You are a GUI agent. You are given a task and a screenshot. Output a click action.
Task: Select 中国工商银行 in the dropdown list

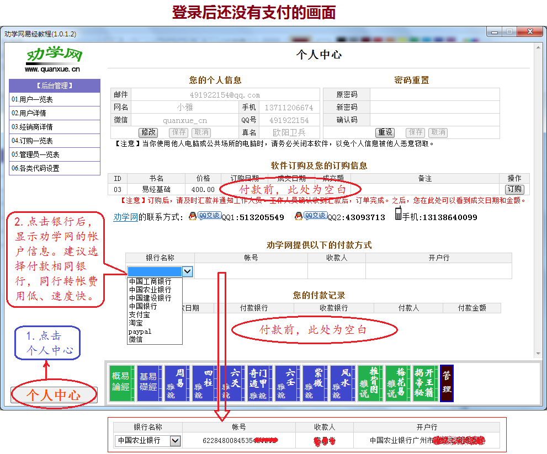coord(150,281)
